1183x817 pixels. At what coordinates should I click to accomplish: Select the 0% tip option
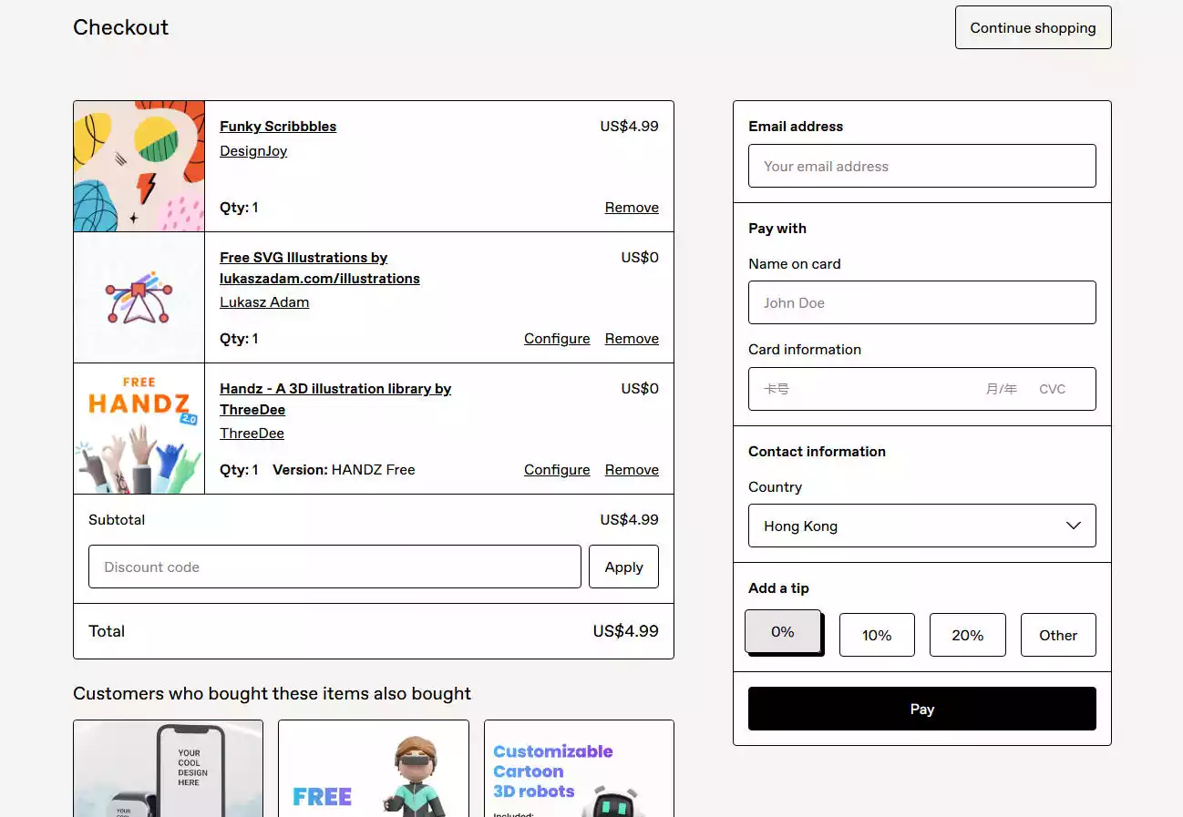[x=783, y=631]
